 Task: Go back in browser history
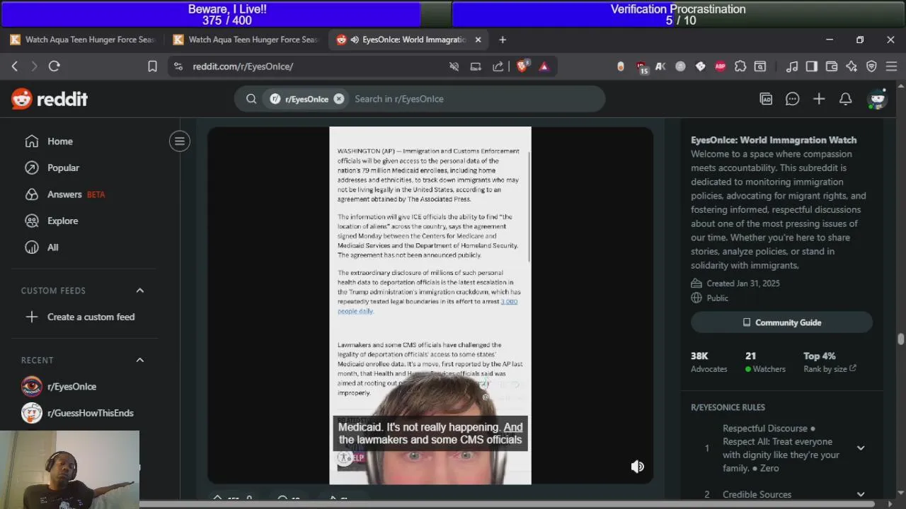pyautogui.click(x=15, y=66)
